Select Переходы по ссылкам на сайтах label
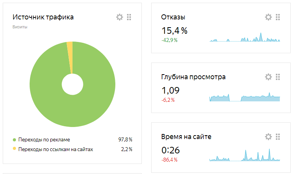This screenshot has width=293, height=174. [x=56, y=150]
